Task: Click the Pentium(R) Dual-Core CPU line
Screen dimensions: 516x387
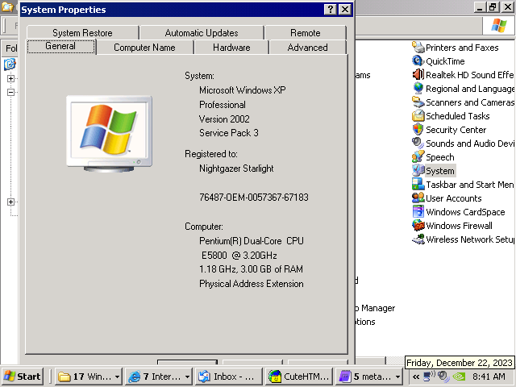Action: click(x=252, y=241)
